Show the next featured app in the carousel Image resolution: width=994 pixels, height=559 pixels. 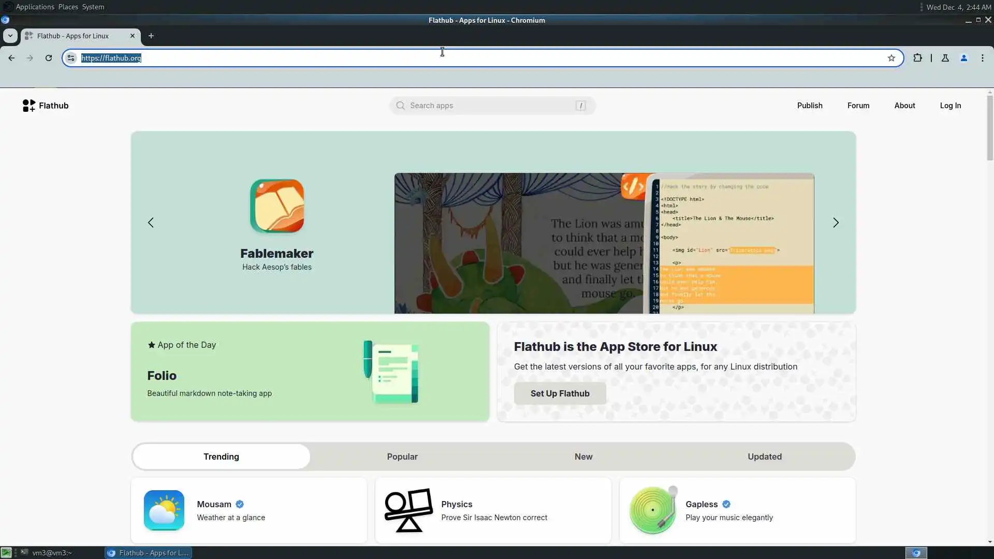coord(836,223)
